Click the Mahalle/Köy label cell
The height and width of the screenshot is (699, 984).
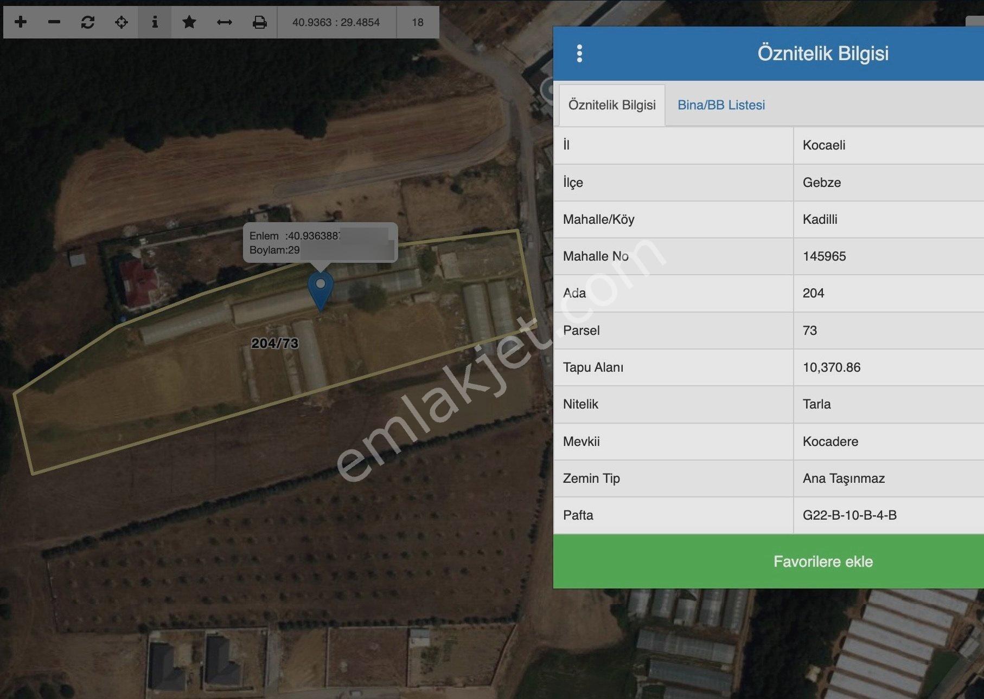[673, 219]
